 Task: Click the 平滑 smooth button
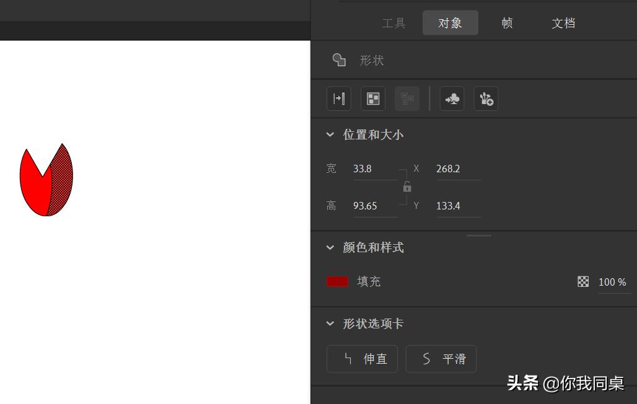(x=441, y=359)
